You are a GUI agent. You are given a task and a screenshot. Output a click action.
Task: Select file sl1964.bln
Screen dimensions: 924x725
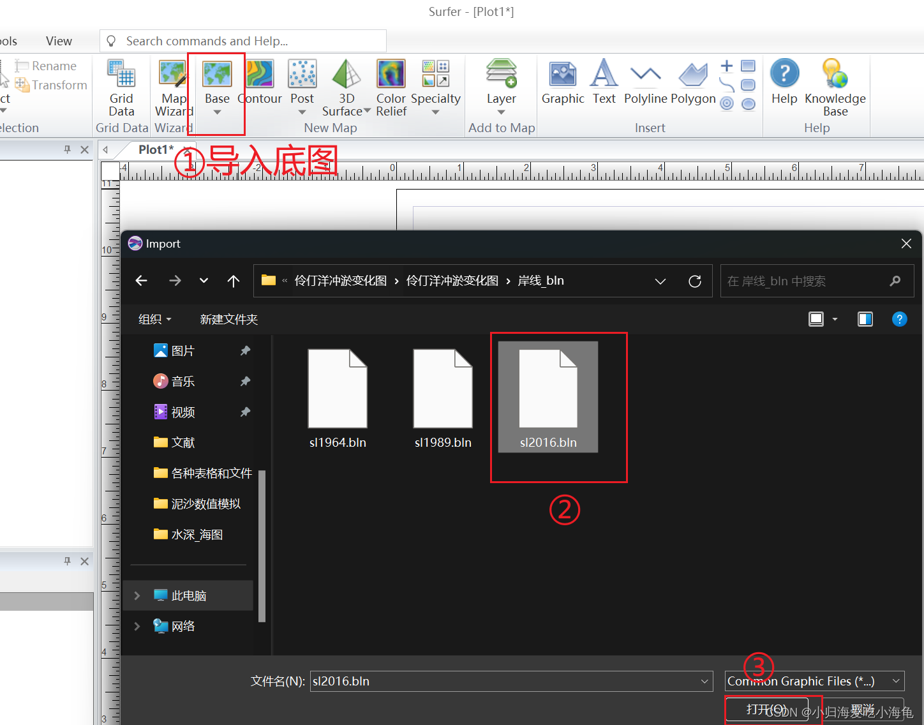point(338,398)
